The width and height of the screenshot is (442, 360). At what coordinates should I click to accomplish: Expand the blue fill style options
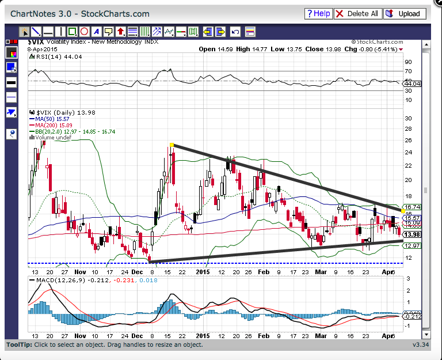pyautogui.click(x=12, y=67)
